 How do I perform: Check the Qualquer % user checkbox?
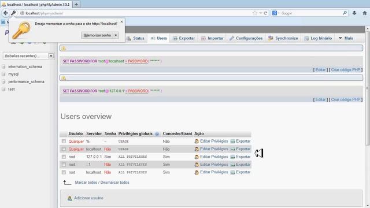(64, 141)
